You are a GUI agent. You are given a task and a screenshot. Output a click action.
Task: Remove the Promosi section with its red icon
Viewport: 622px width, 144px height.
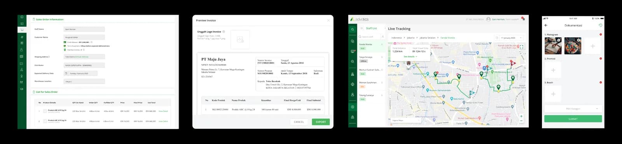pos(601,59)
